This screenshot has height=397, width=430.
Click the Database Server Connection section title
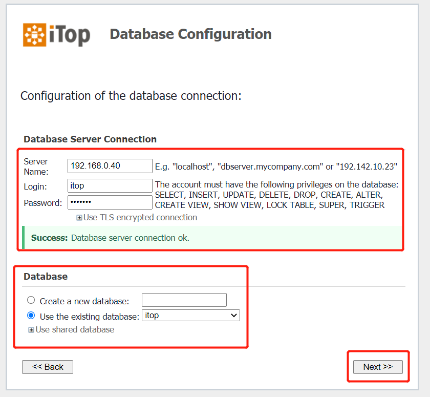(x=90, y=139)
